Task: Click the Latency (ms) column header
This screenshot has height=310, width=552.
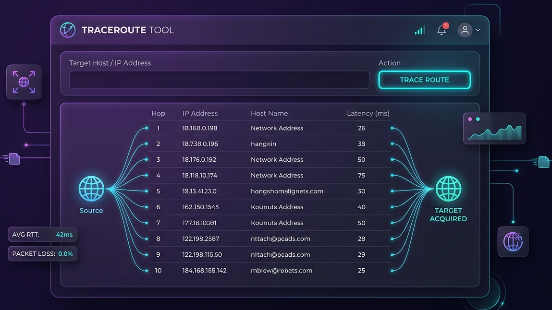Action: point(368,114)
